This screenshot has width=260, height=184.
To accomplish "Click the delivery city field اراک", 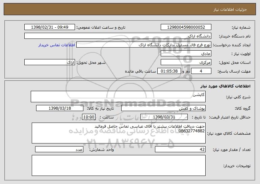I will point(50,62).
